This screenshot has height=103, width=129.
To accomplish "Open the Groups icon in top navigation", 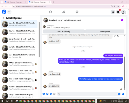I will pos(77,12).
